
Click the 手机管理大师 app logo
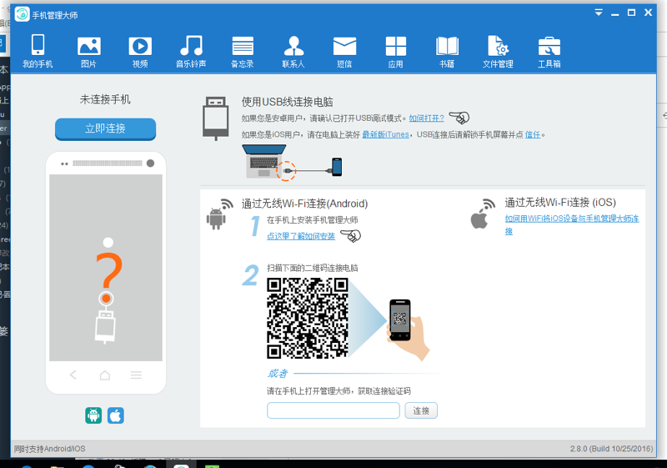[23, 14]
